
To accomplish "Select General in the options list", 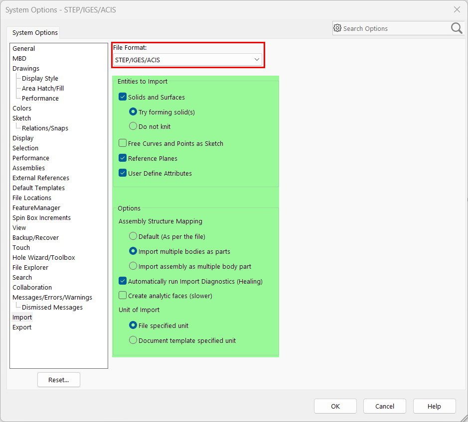I will pos(23,49).
